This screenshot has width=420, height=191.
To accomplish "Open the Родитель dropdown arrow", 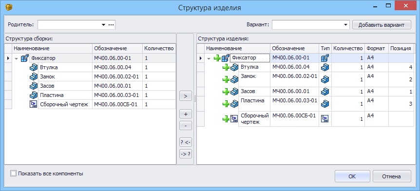I will [x=103, y=25].
